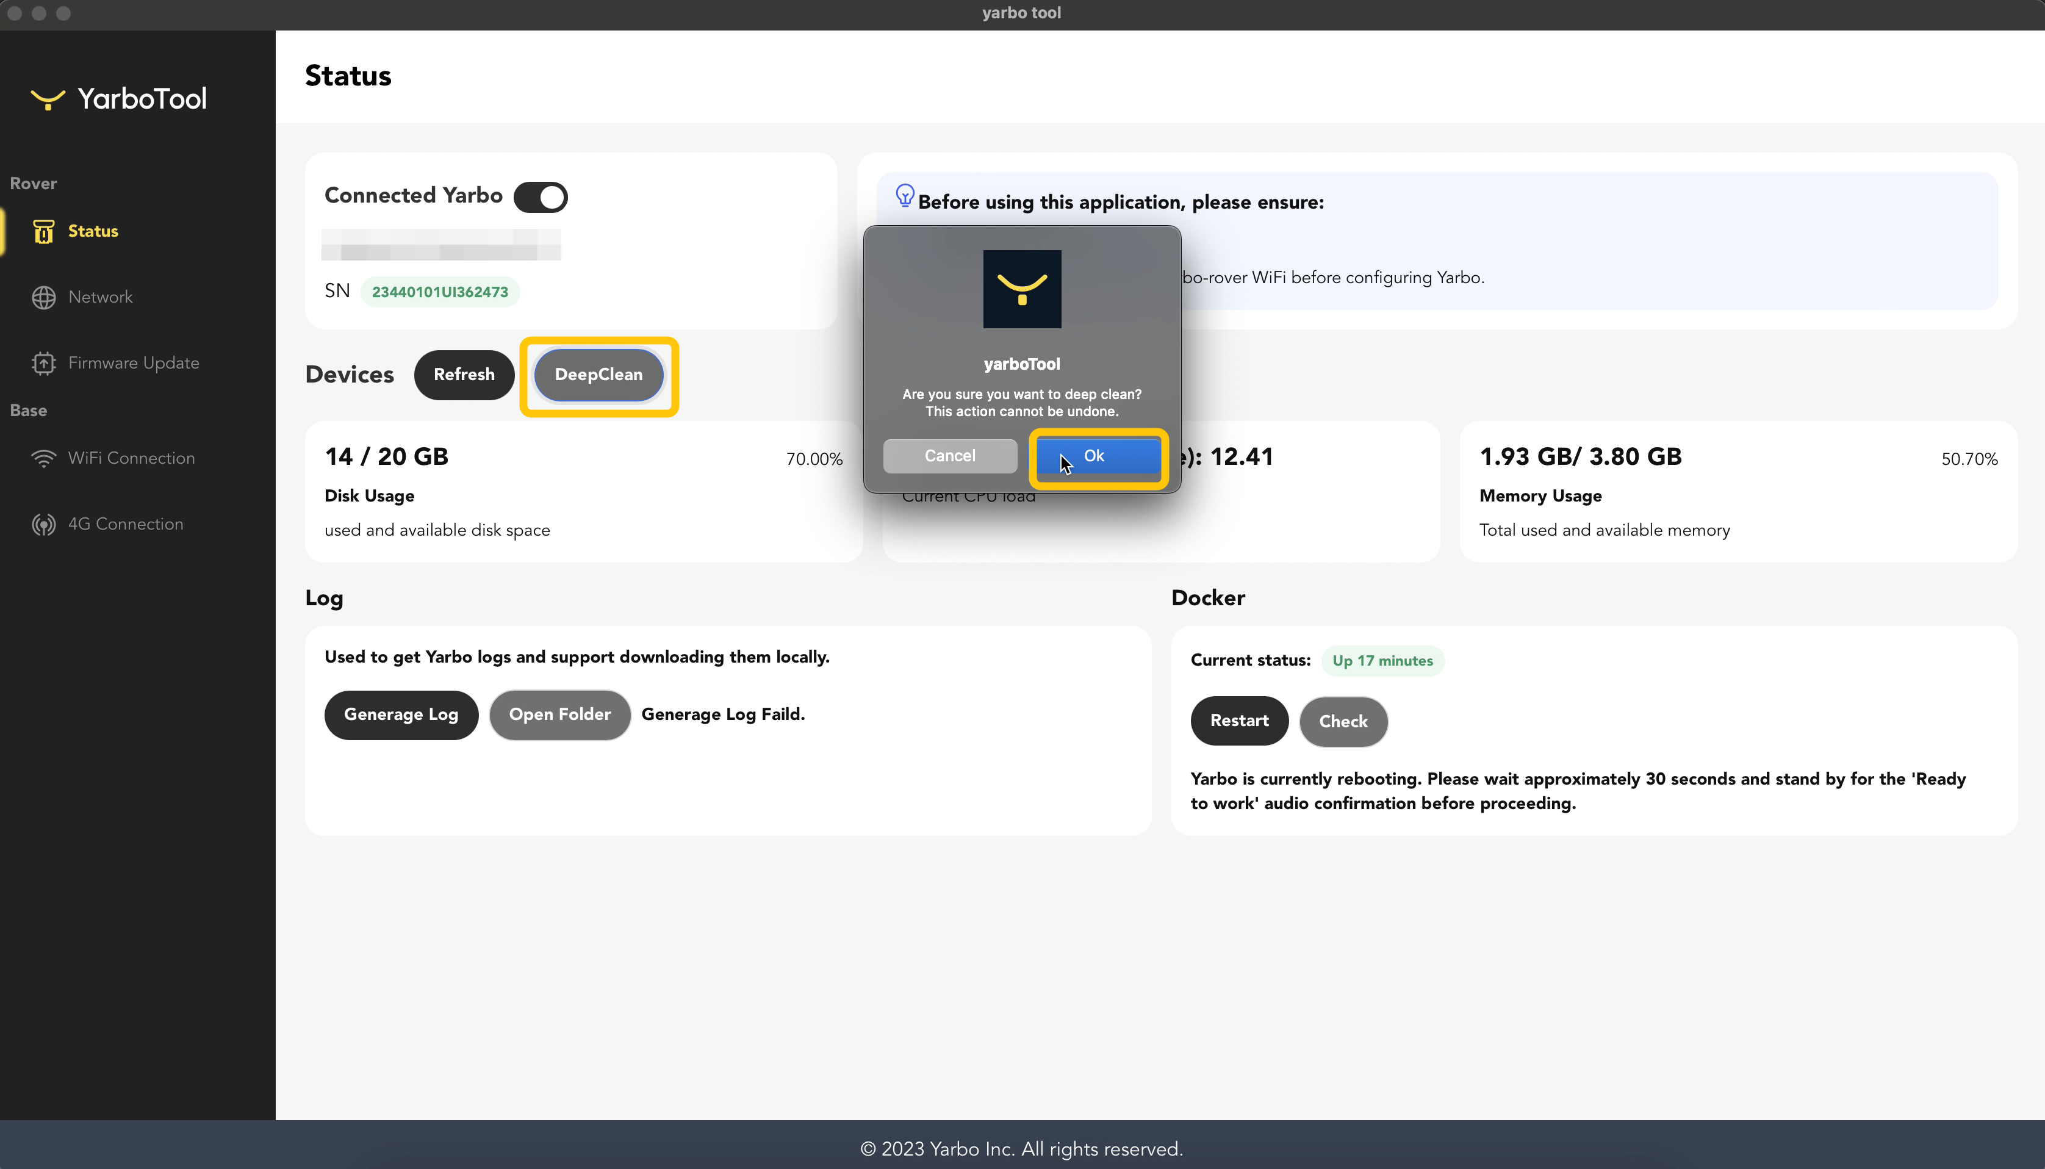Viewport: 2045px width, 1169px height.
Task: Click the Status shopping-bag icon in sidebar
Action: click(43, 231)
